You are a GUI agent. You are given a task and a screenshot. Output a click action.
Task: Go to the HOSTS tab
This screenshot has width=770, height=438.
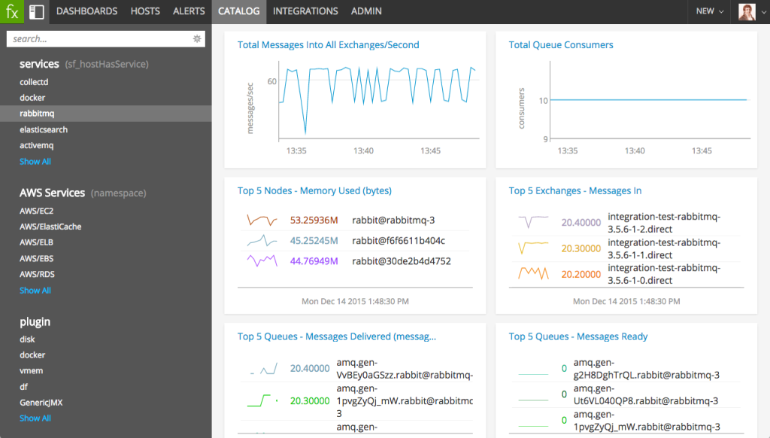click(145, 11)
